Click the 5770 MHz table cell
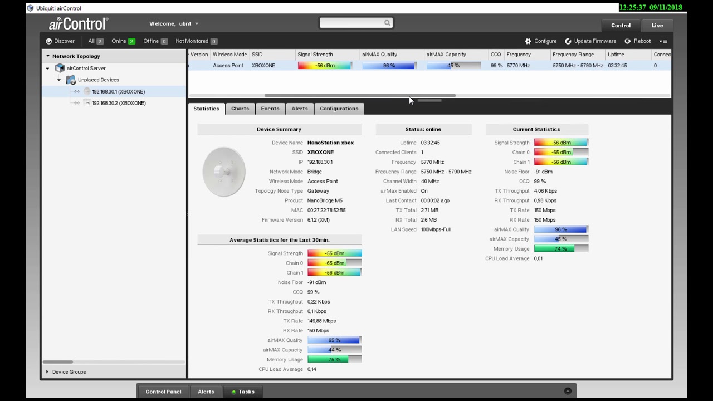The height and width of the screenshot is (401, 713). [518, 66]
